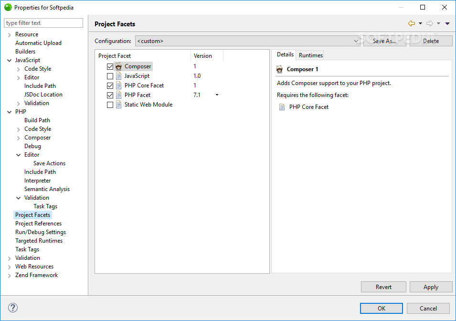The height and width of the screenshot is (321, 456).
Task: Click the type filter text field
Action: (43, 23)
